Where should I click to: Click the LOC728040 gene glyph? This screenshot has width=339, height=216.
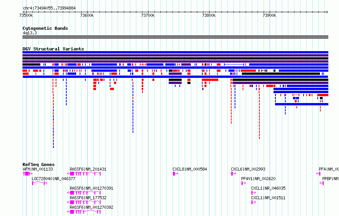(x=40, y=183)
